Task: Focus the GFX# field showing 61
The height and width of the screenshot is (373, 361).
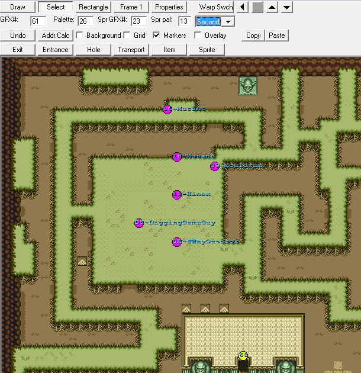Action: [38, 21]
